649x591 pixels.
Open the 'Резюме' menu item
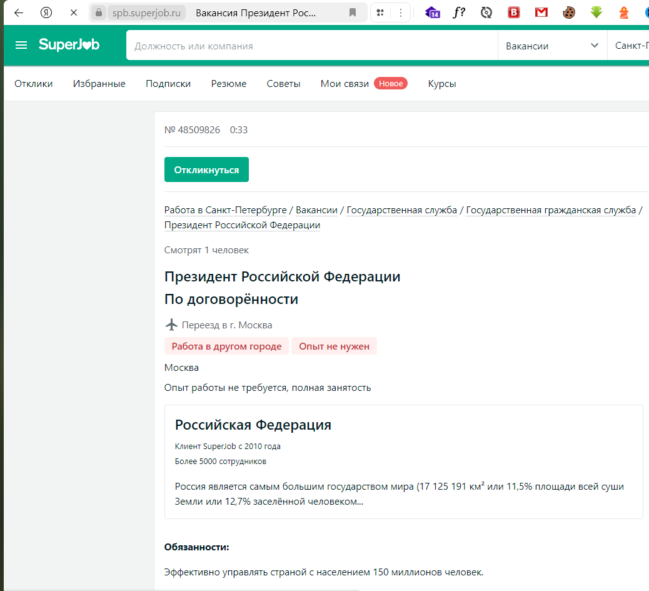[x=228, y=83]
